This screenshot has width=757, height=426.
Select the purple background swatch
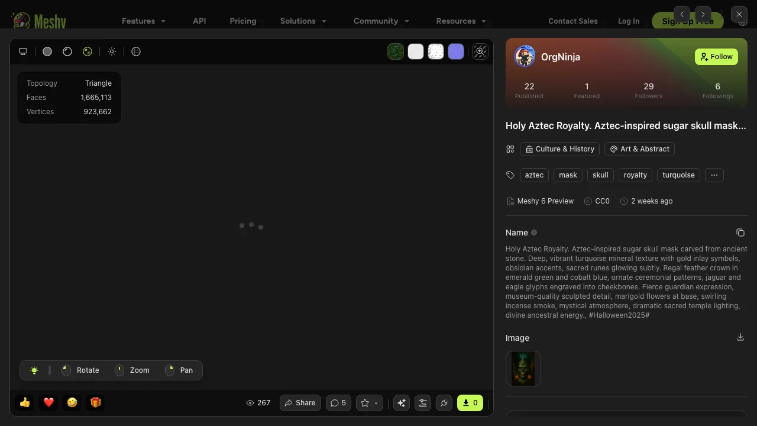tap(456, 51)
